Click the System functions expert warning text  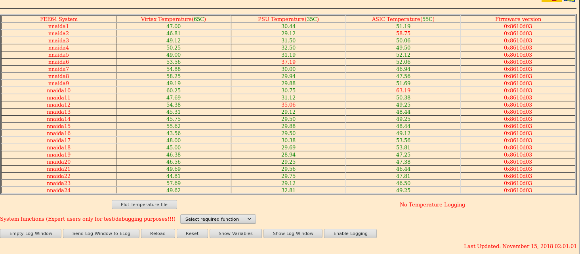(88, 219)
